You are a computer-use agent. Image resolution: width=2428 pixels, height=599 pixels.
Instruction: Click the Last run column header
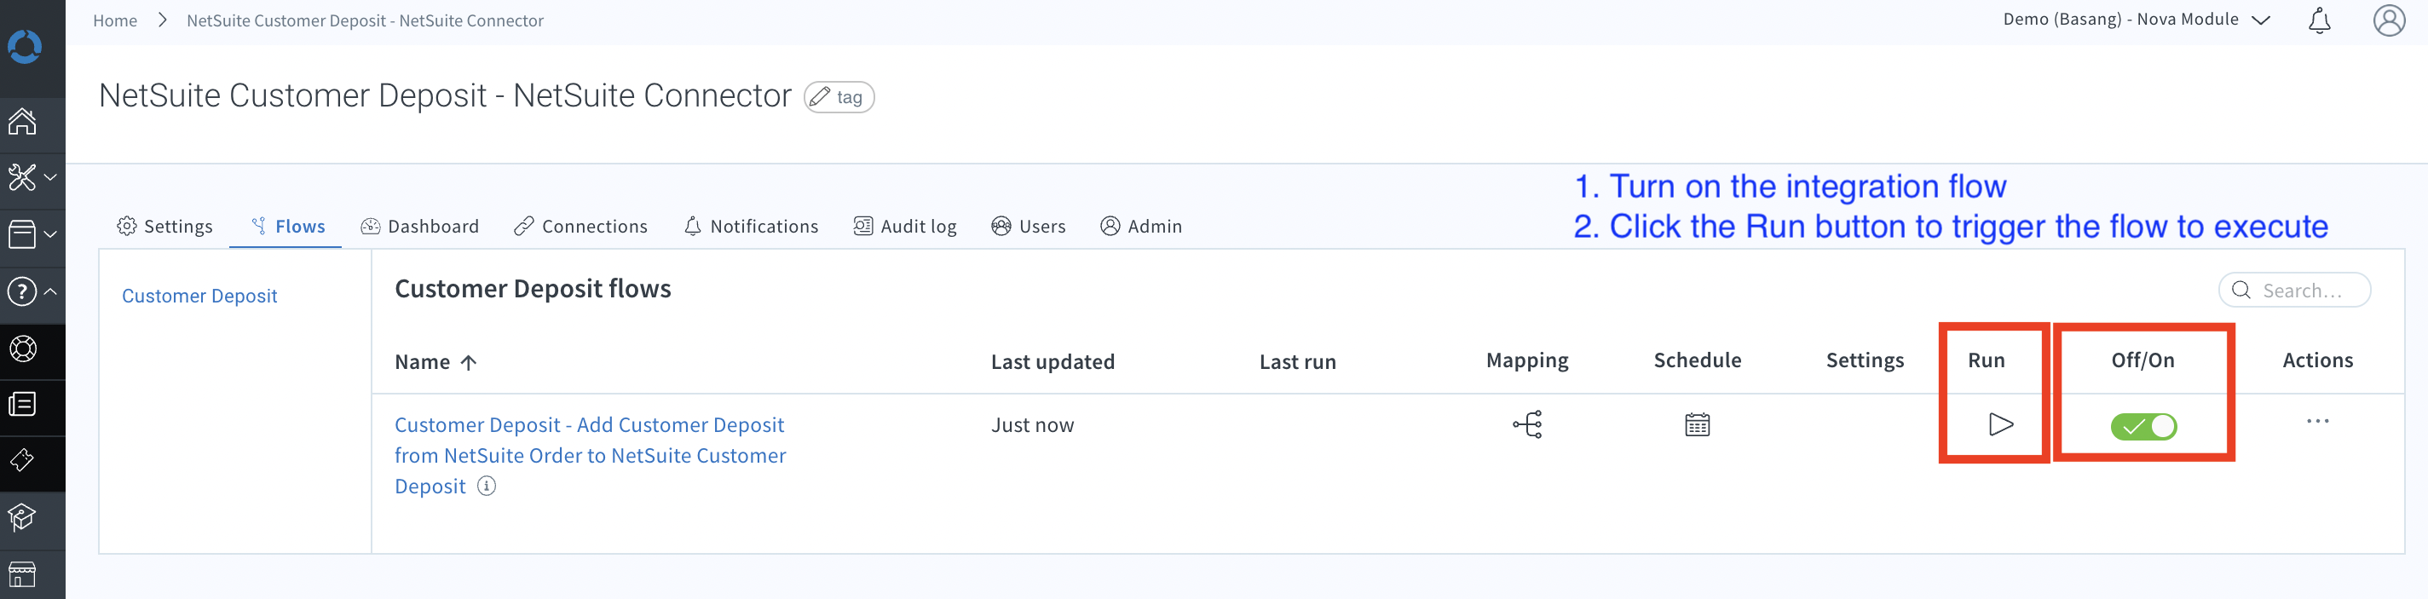click(1298, 363)
